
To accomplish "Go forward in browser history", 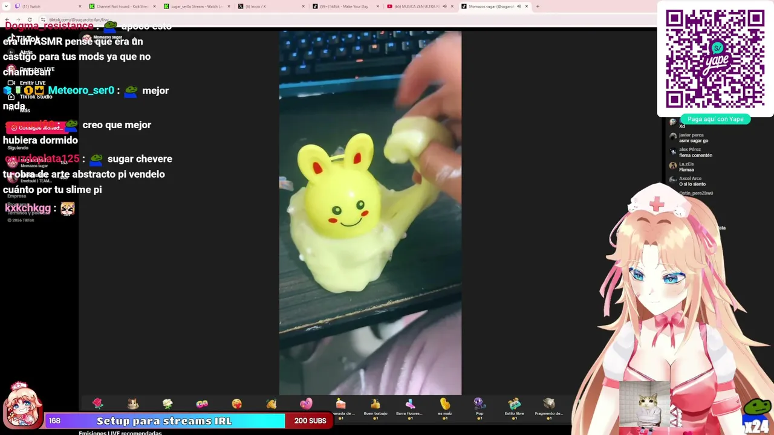I will pyautogui.click(x=18, y=19).
